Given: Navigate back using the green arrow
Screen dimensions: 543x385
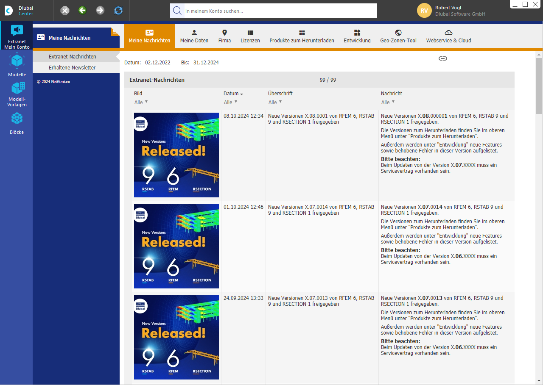Looking at the screenshot, I should pos(82,10).
